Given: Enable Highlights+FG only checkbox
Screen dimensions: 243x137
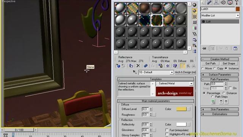Looking at the screenshot, I should (167, 134).
